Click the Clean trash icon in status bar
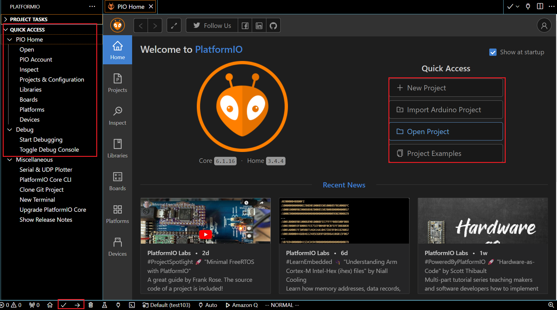 point(91,305)
